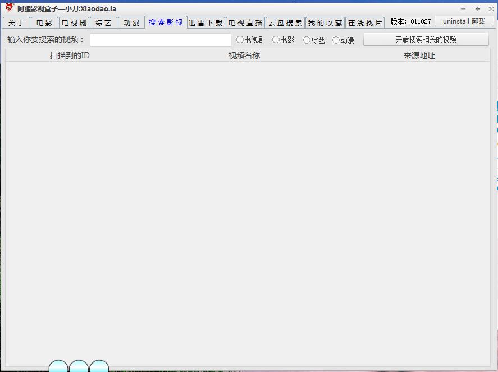Open the 综艺 tab
Screen dimensions: 498x372
point(103,23)
